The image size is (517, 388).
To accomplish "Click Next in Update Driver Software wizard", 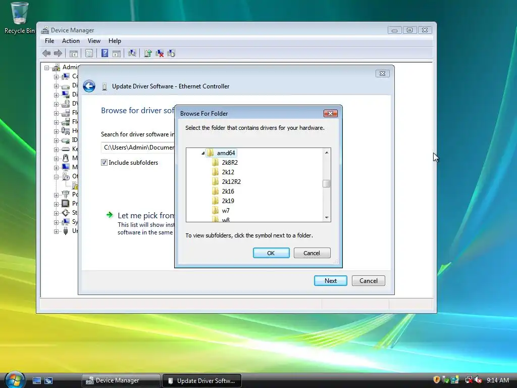I will click(x=330, y=281).
